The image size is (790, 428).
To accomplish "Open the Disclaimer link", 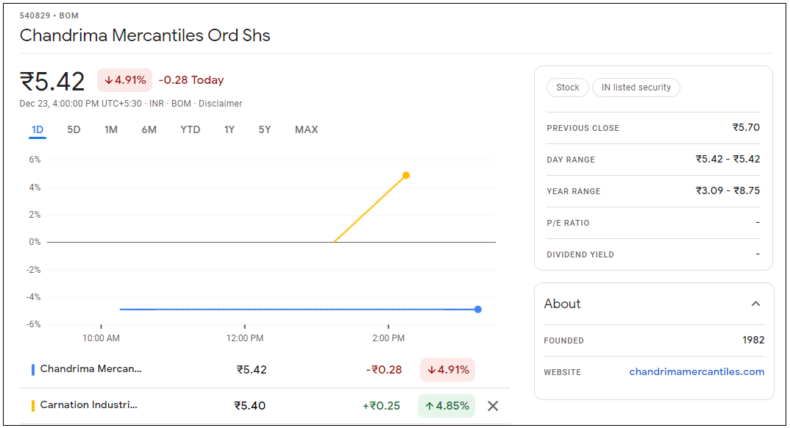I will click(221, 104).
